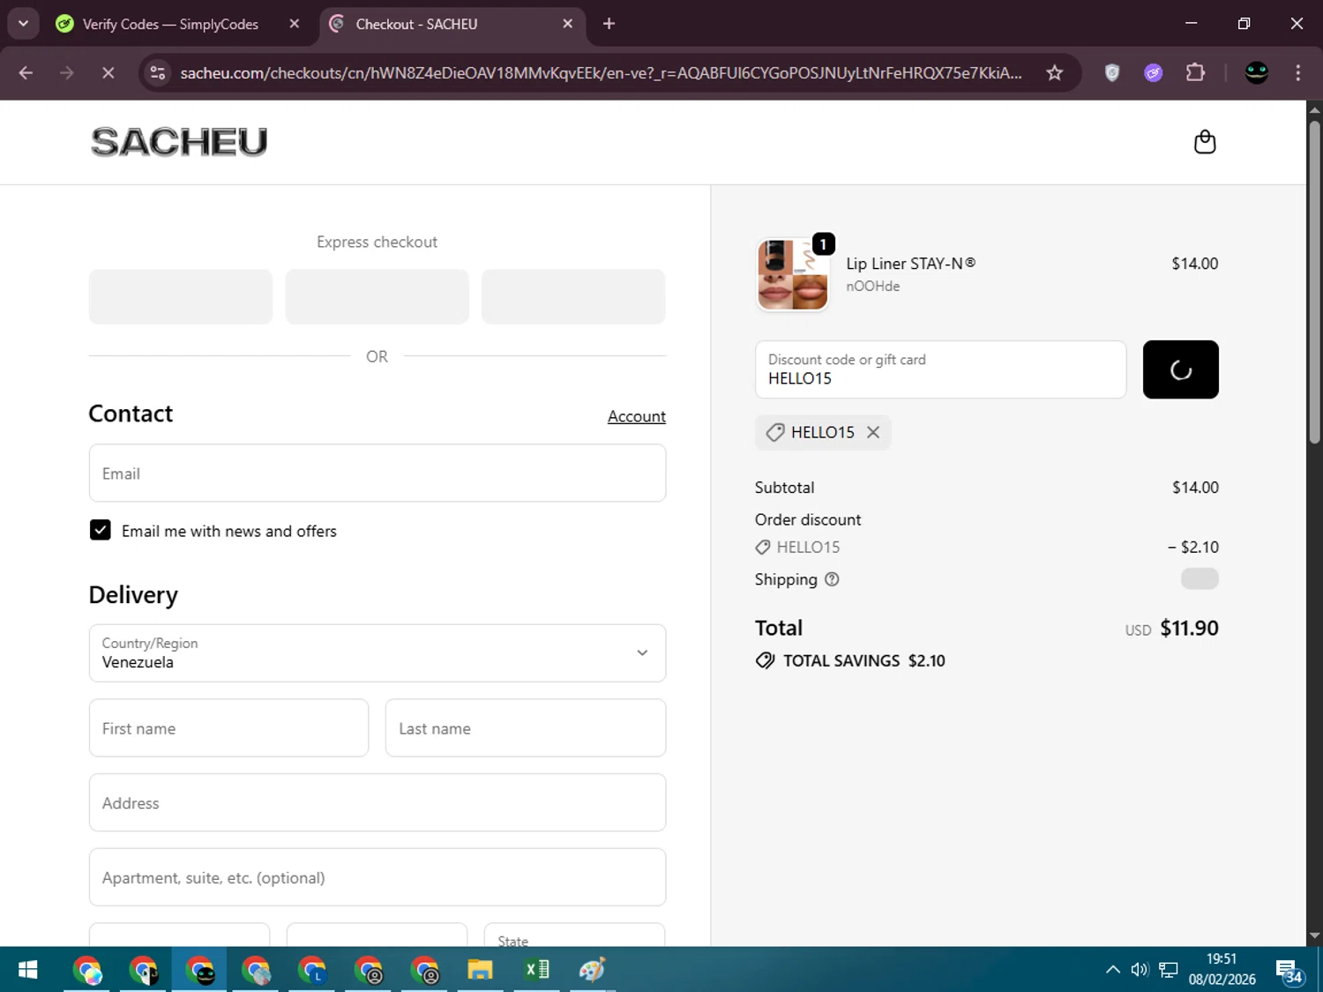Bookmark this page with the star icon
The height and width of the screenshot is (992, 1323).
(x=1055, y=73)
